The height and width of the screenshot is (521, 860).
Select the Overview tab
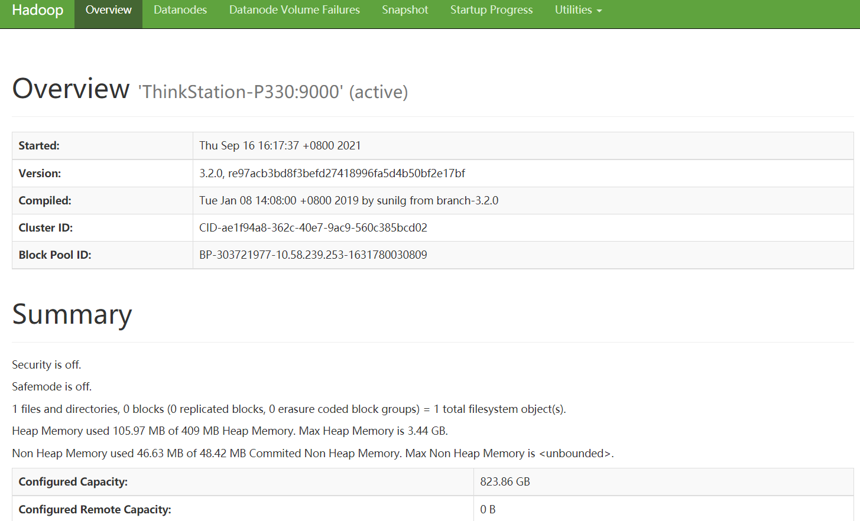(108, 9)
